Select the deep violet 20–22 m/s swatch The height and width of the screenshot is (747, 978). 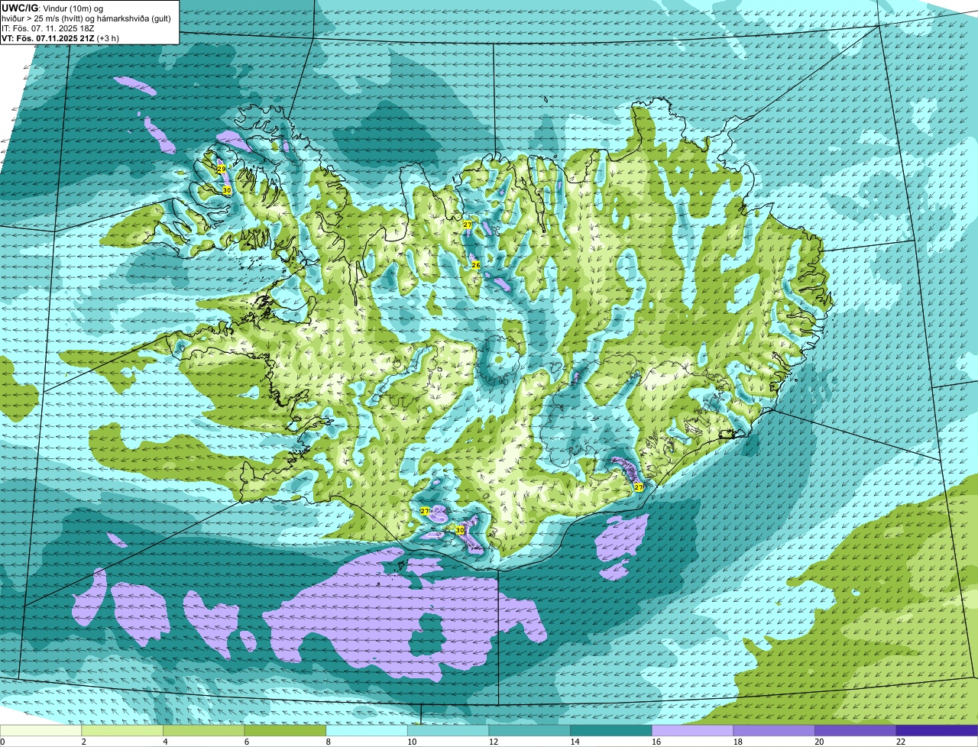pos(856,731)
